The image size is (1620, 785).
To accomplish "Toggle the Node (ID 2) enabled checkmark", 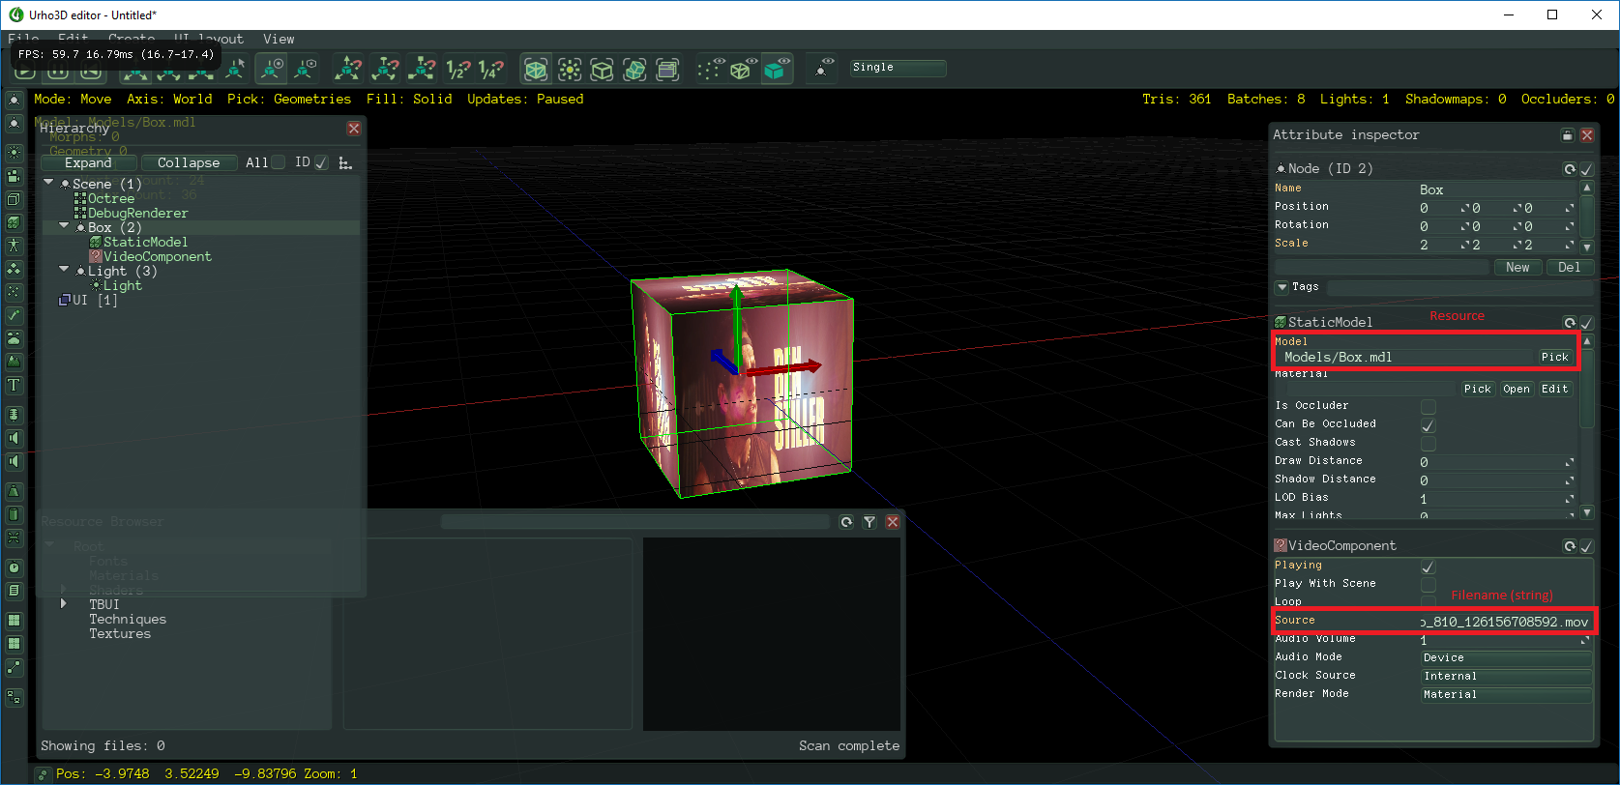I will point(1586,169).
